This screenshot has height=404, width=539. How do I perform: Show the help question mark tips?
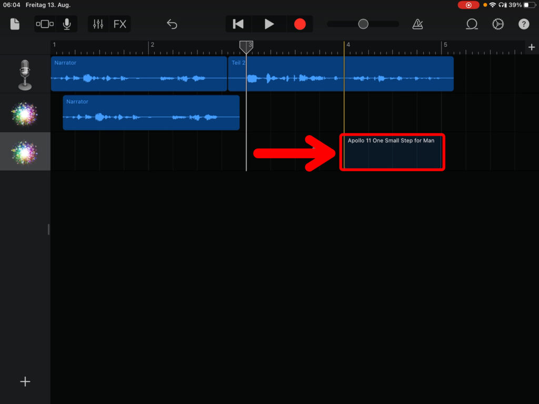(x=524, y=24)
